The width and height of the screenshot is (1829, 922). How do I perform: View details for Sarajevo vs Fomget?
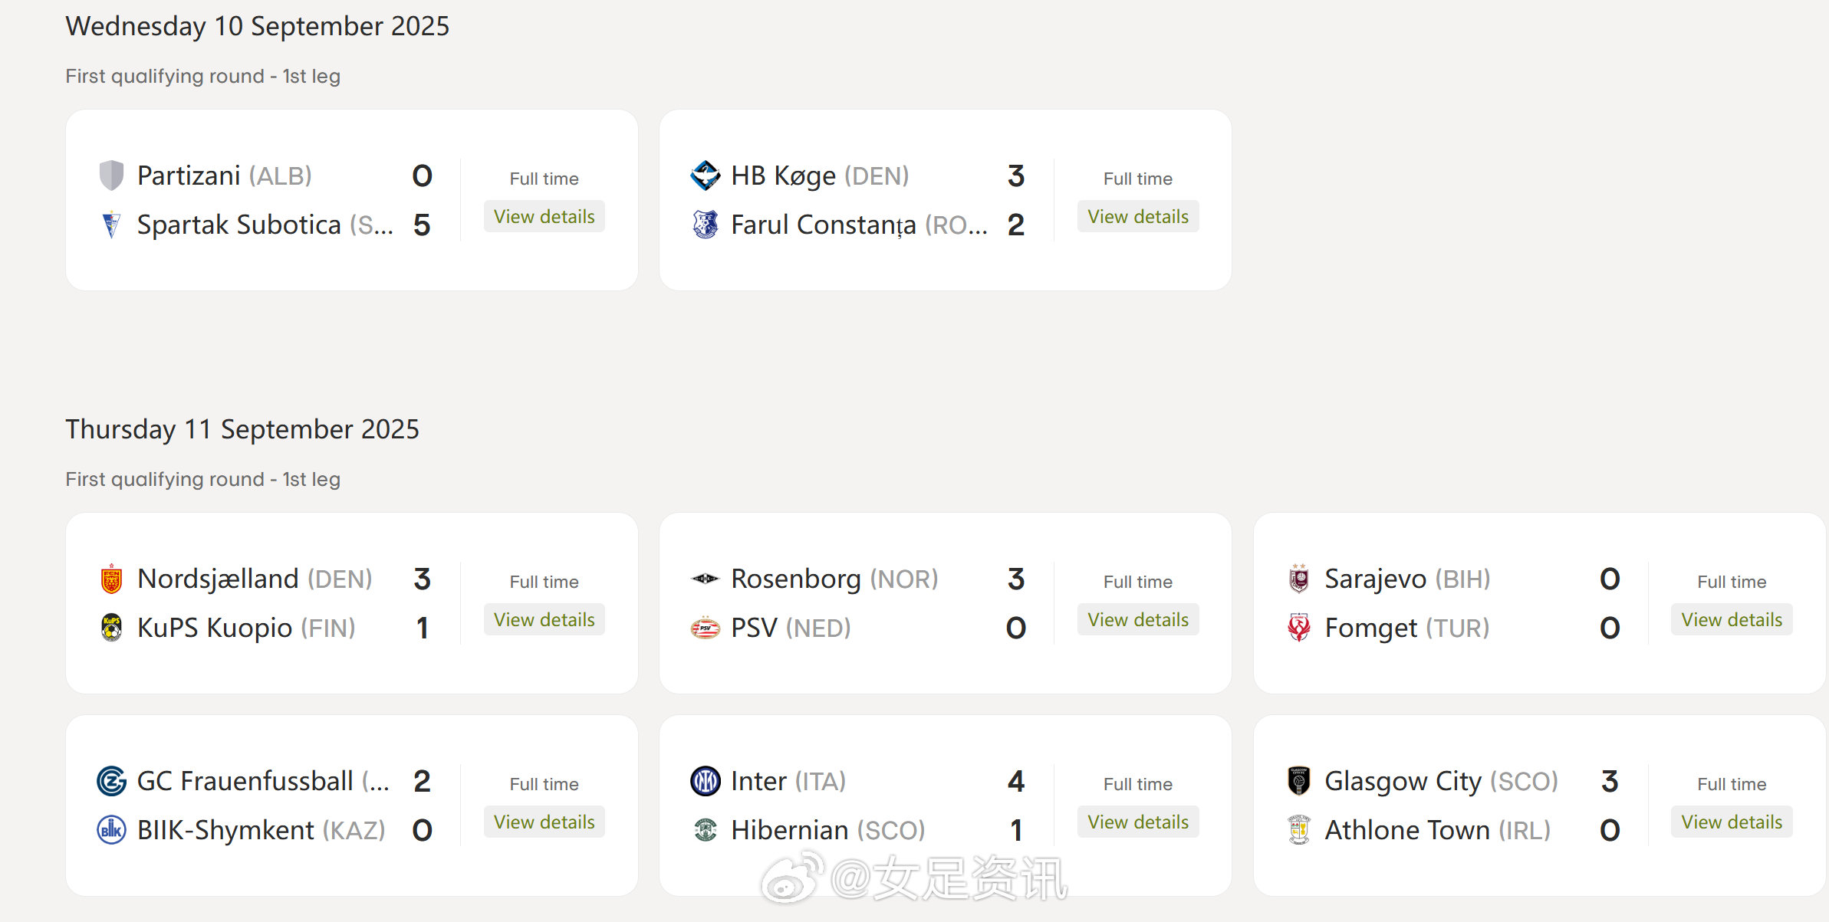click(x=1731, y=620)
